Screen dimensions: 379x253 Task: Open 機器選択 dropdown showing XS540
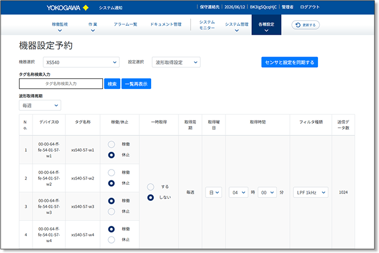pos(81,62)
